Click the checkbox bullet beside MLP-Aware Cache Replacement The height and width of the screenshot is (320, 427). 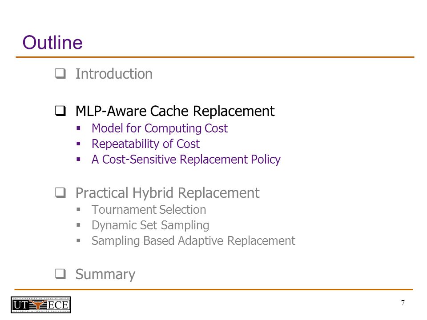pyautogui.click(x=60, y=111)
